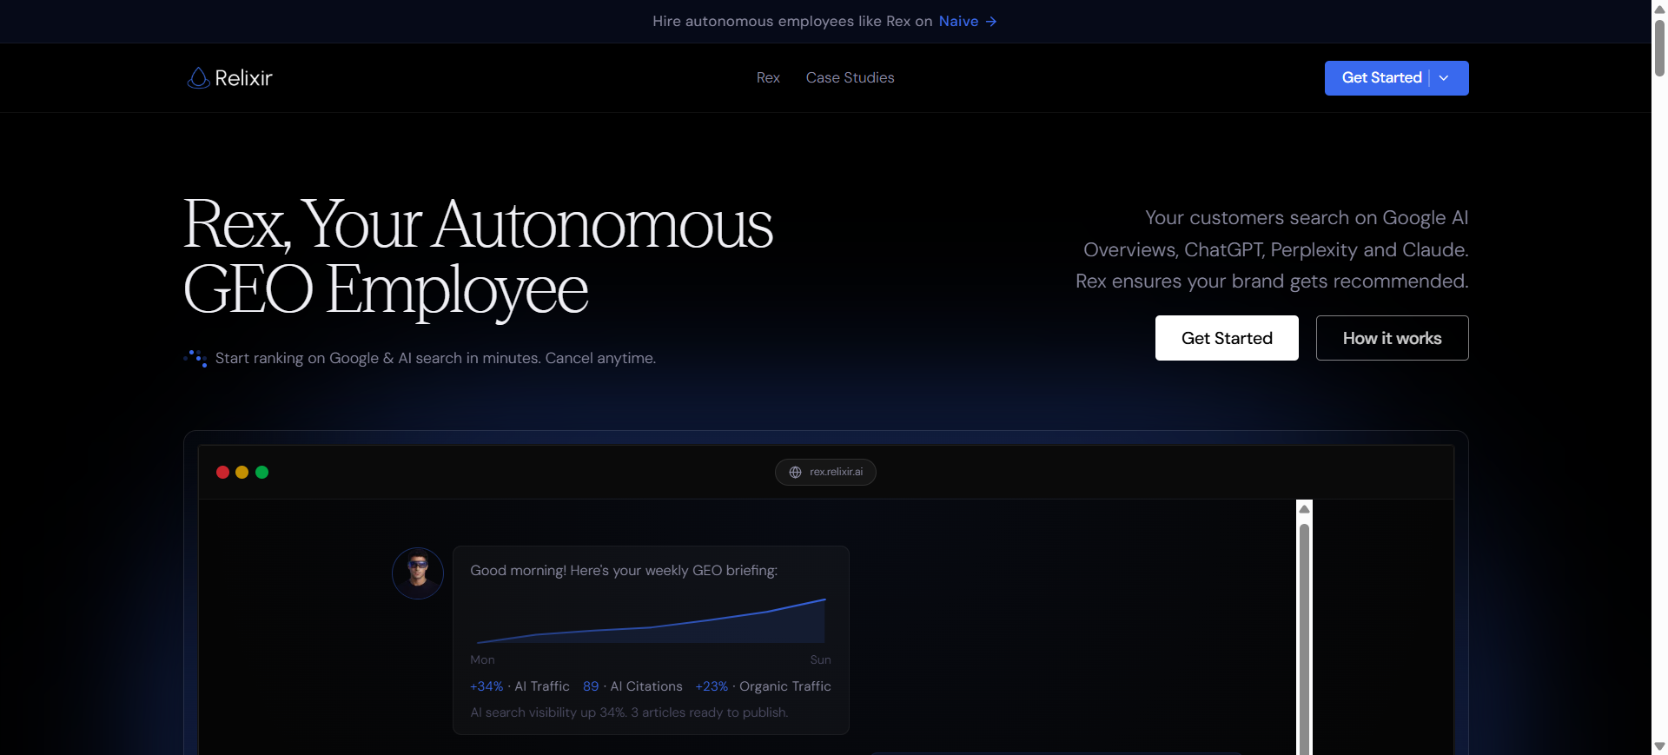Click the blue sparkle dots icon
This screenshot has height=755, width=1668.
(x=195, y=358)
